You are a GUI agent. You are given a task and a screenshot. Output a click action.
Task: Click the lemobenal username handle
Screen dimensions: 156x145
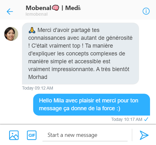(36, 14)
